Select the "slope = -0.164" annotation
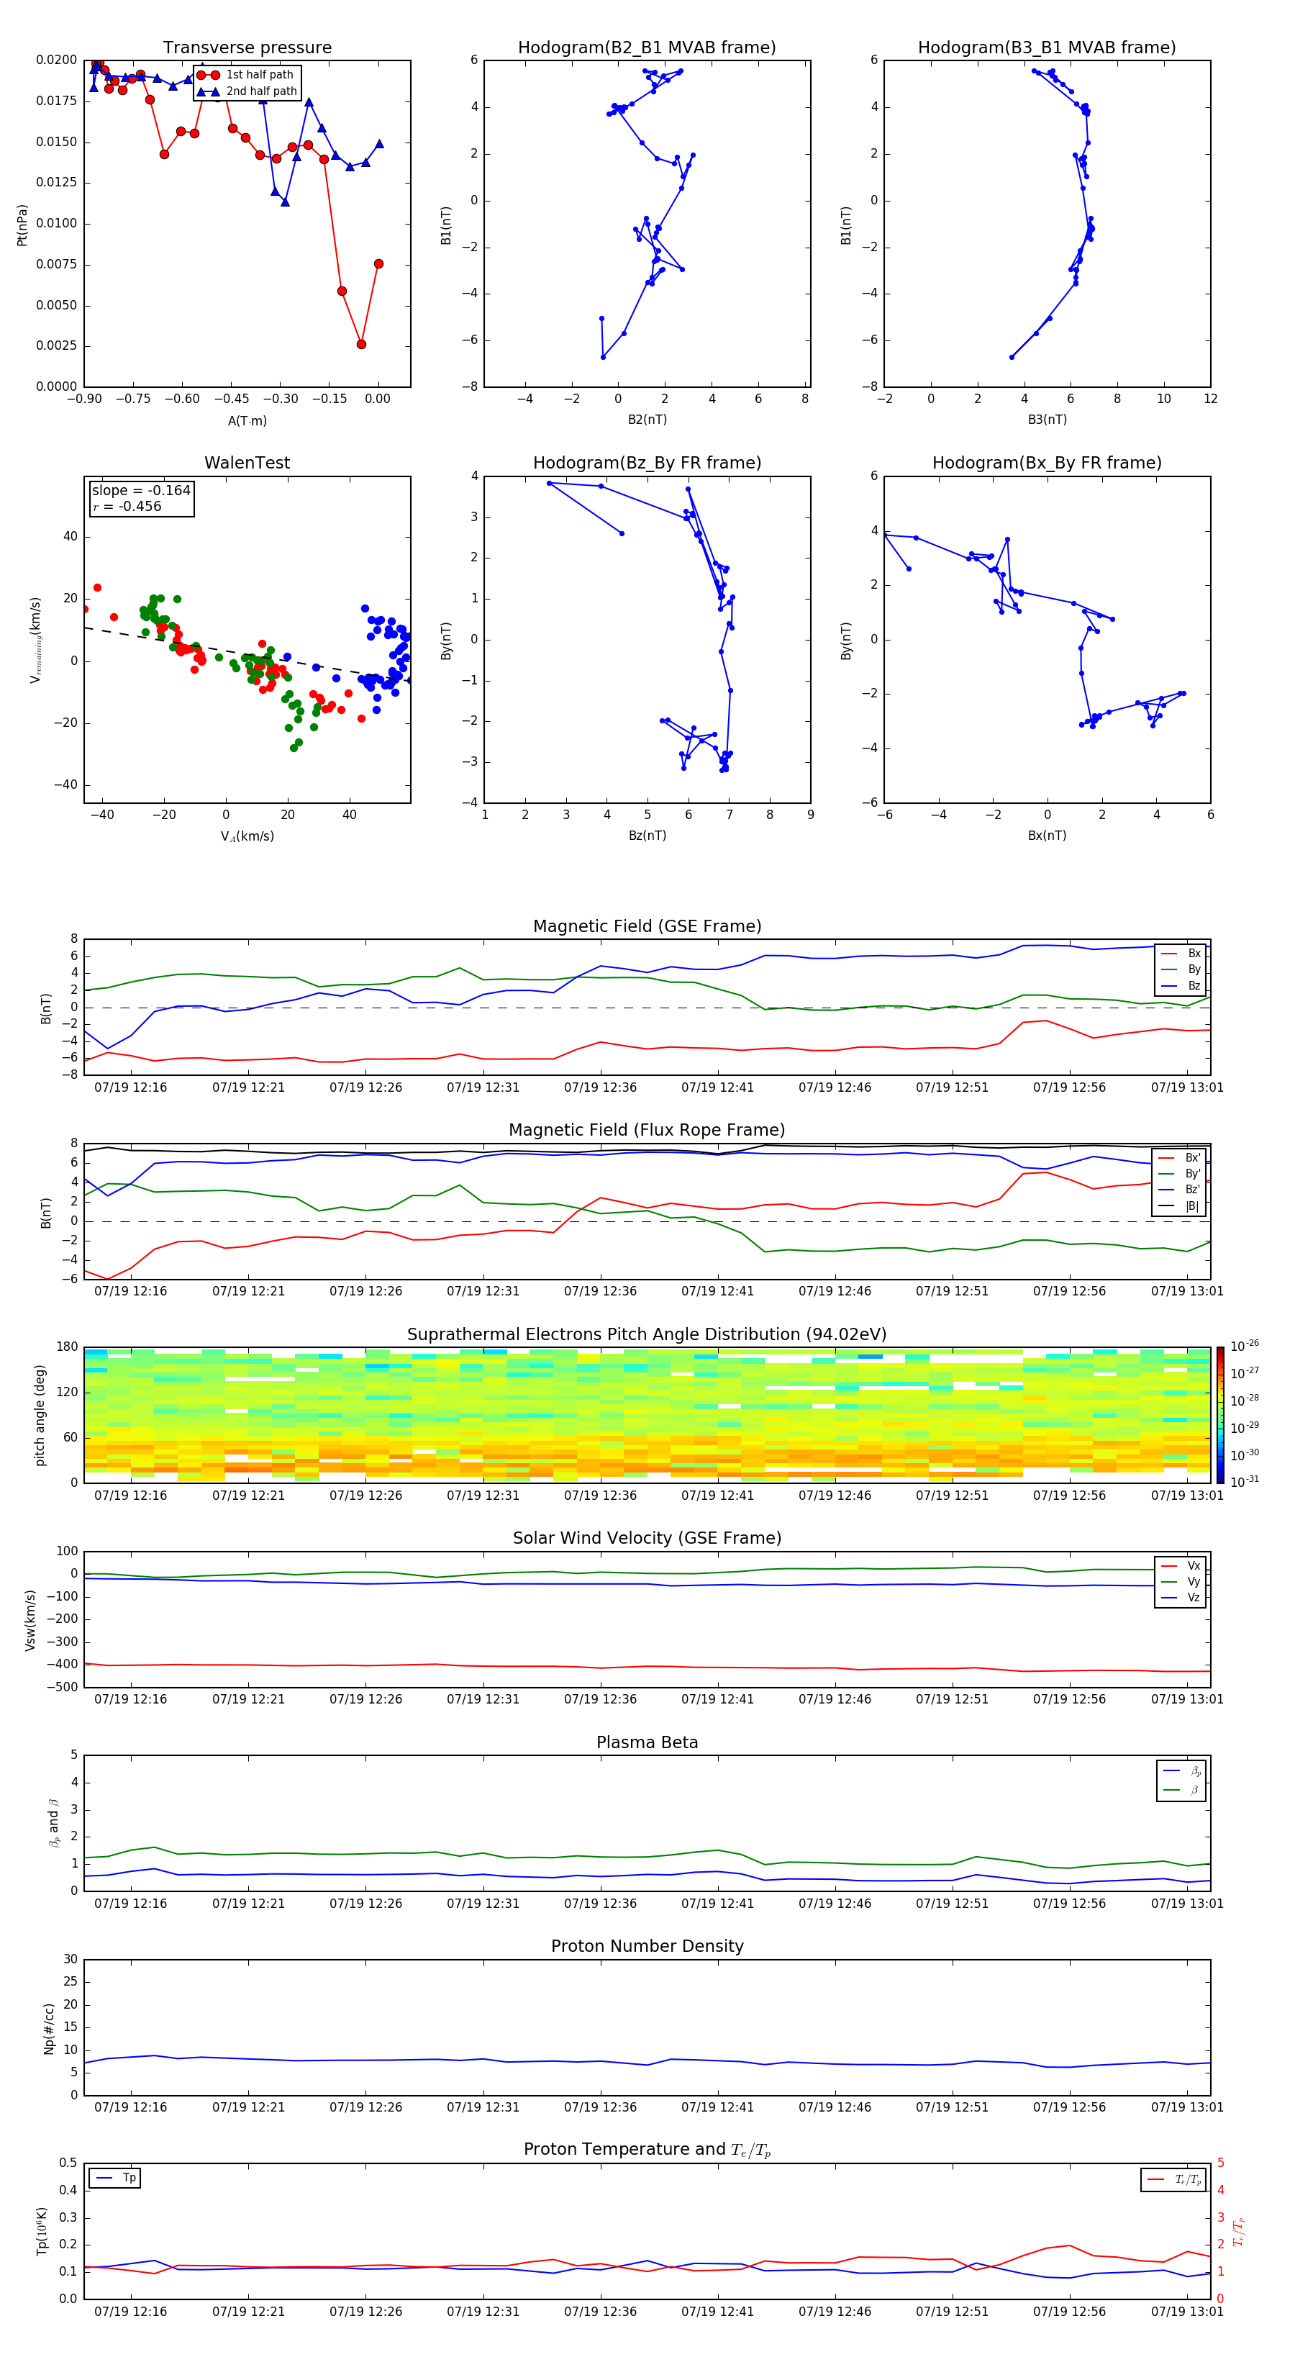 [x=141, y=491]
